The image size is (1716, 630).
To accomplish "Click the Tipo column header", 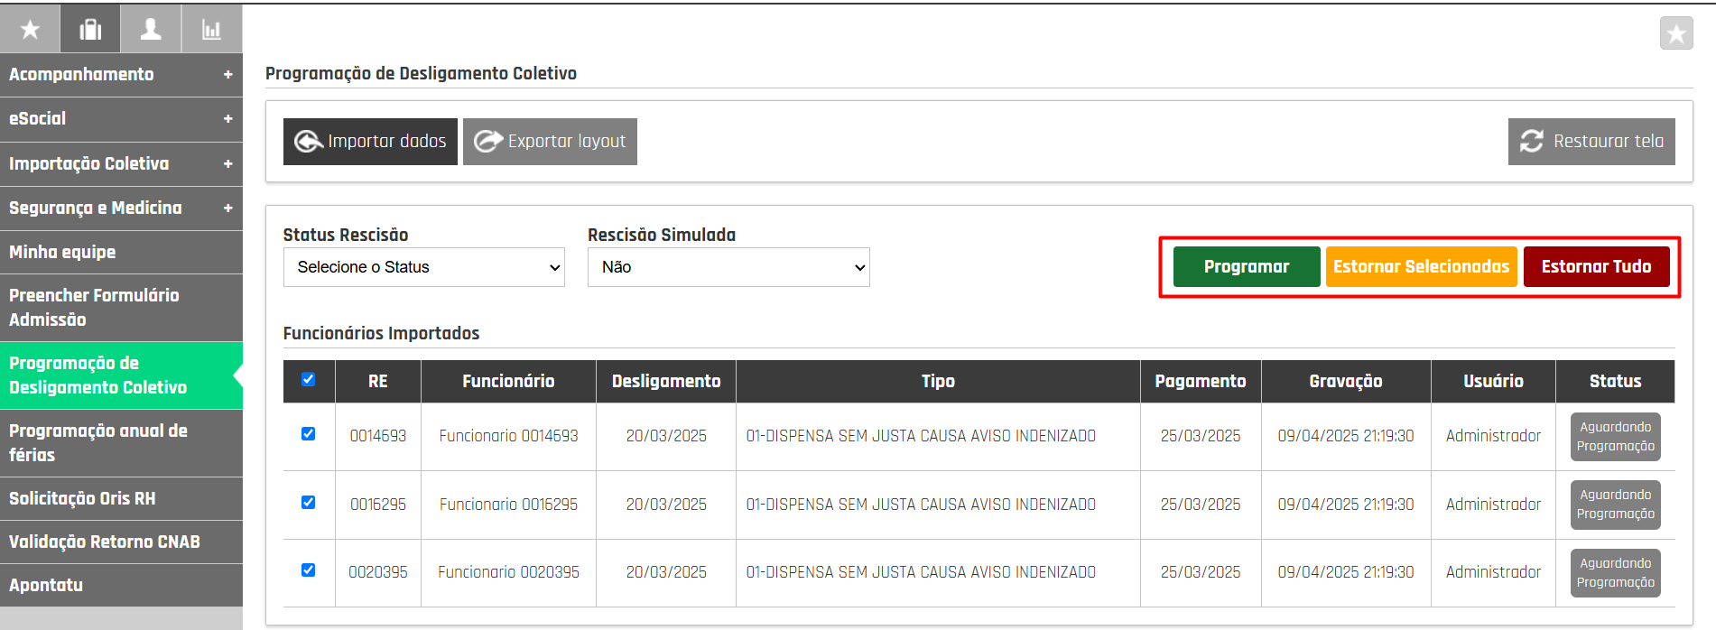I will coord(938,382).
